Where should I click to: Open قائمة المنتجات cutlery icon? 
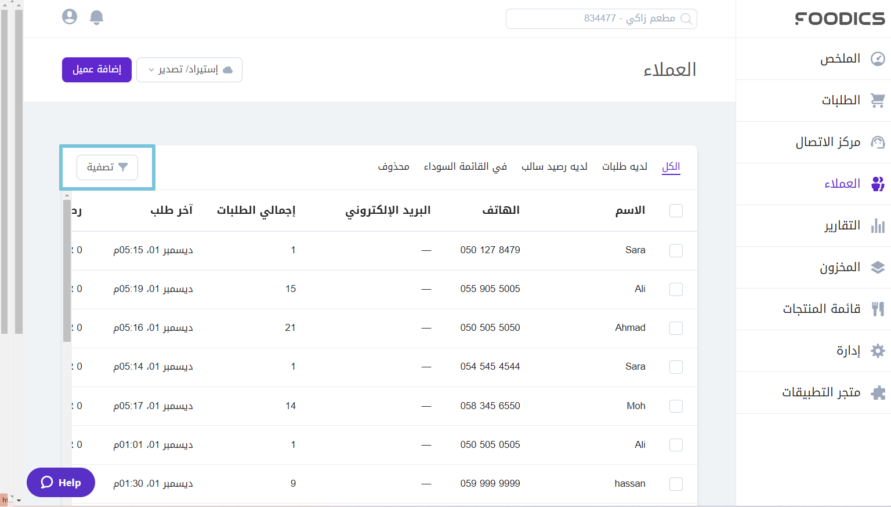pyautogui.click(x=878, y=309)
